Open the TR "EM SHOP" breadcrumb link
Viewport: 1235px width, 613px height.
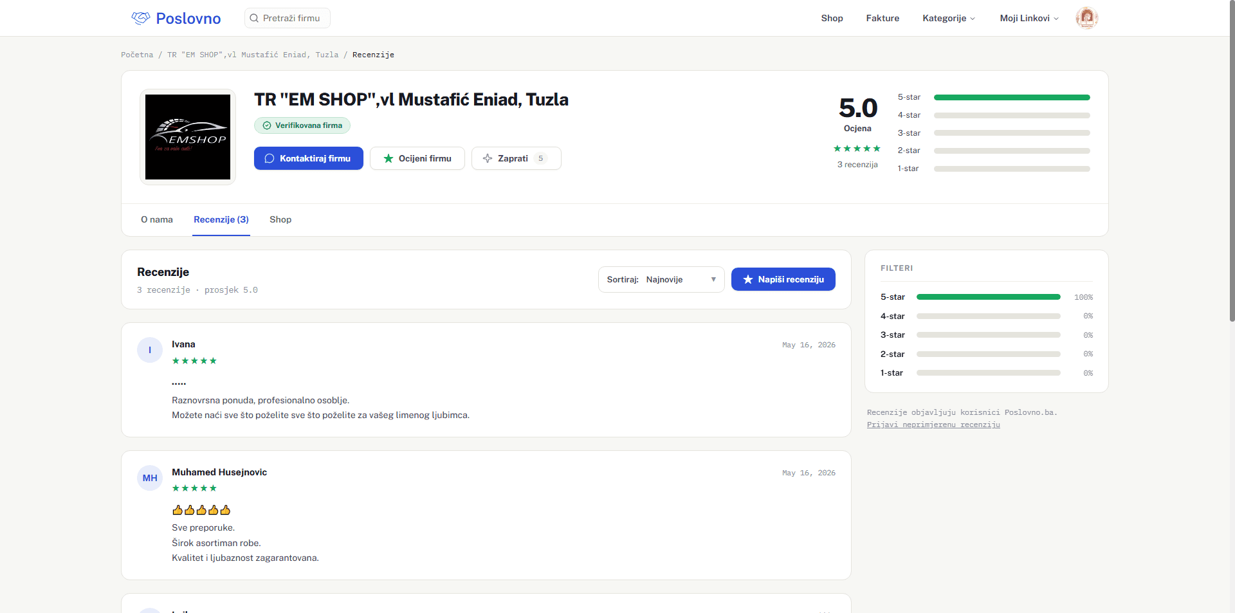coord(253,55)
